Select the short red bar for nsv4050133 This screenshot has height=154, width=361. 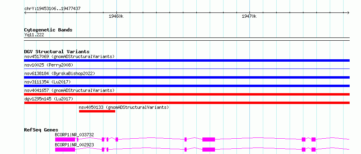97,111
